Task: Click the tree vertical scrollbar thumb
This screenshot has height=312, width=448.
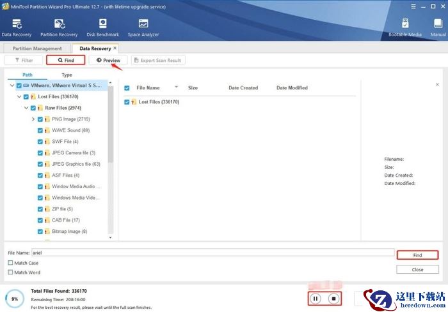Action: point(111,124)
